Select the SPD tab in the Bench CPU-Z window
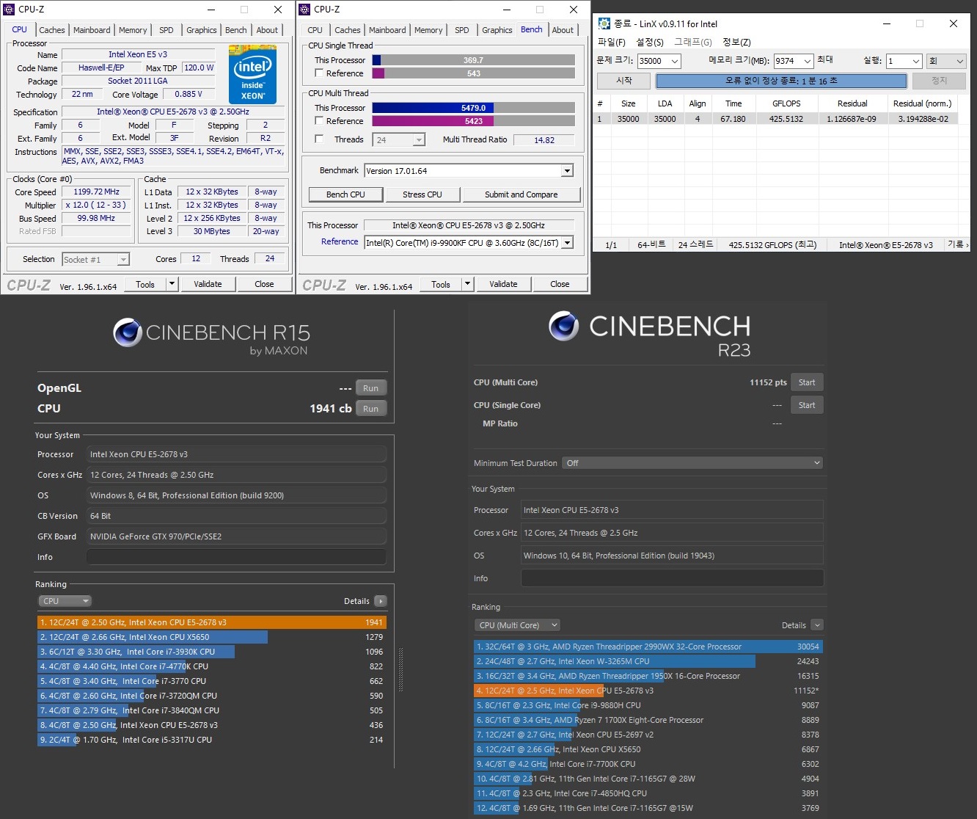The width and height of the screenshot is (977, 819). 462,30
